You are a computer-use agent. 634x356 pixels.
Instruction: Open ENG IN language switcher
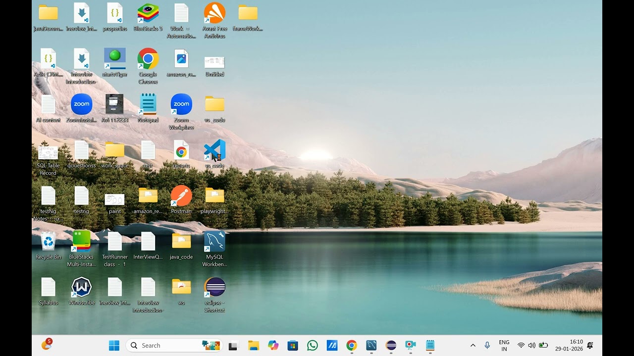(x=504, y=346)
